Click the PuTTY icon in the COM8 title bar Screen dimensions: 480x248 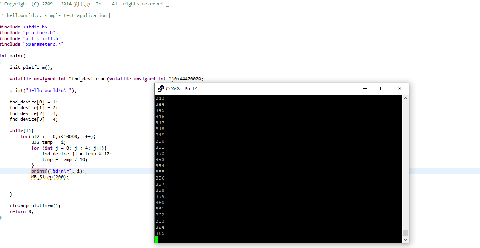161,88
